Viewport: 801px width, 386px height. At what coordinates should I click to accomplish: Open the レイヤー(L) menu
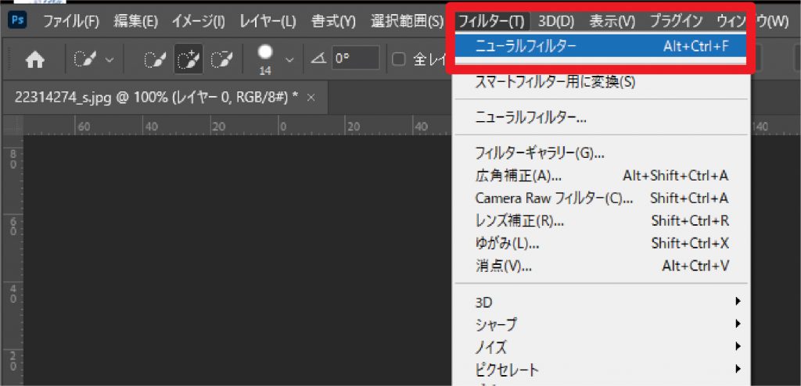pyautogui.click(x=268, y=21)
